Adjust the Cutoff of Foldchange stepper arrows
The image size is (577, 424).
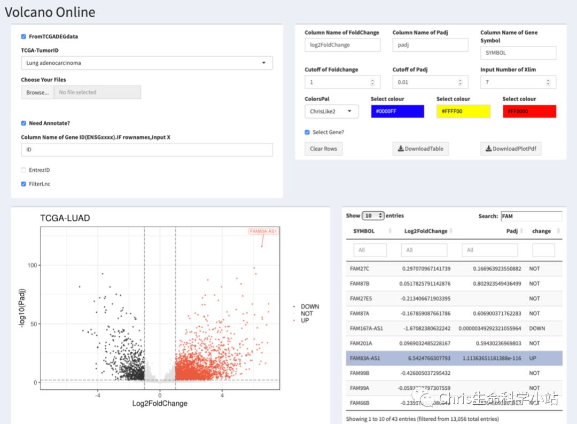pyautogui.click(x=372, y=82)
